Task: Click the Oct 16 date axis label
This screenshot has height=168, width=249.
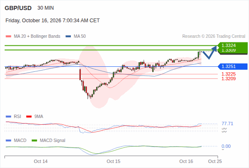Action: [x=186, y=161]
